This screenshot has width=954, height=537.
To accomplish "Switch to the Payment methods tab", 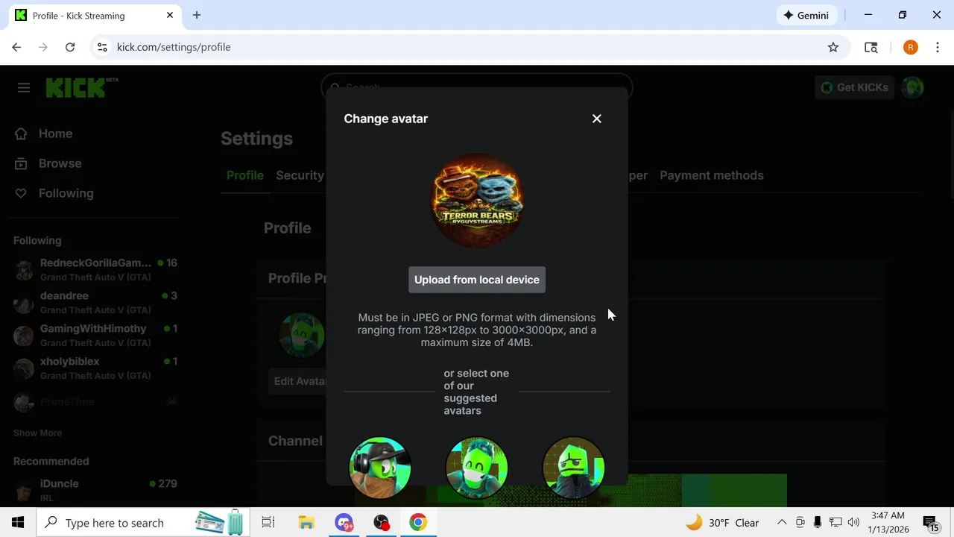I will [x=711, y=175].
